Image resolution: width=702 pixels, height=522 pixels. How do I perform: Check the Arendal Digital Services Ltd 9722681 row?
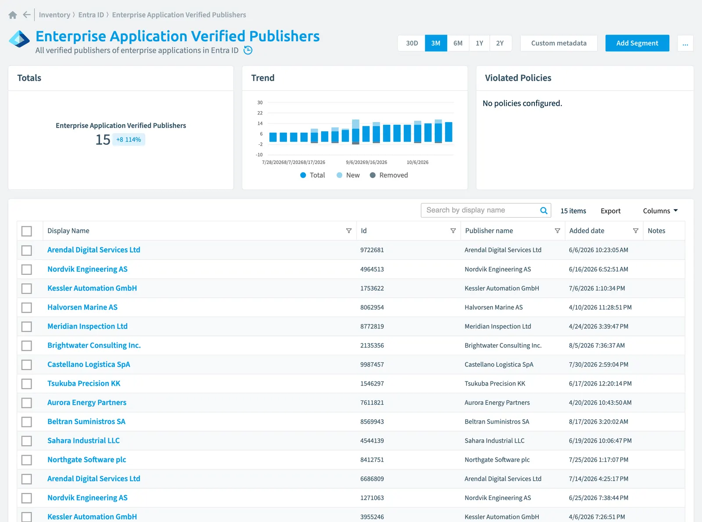point(27,250)
